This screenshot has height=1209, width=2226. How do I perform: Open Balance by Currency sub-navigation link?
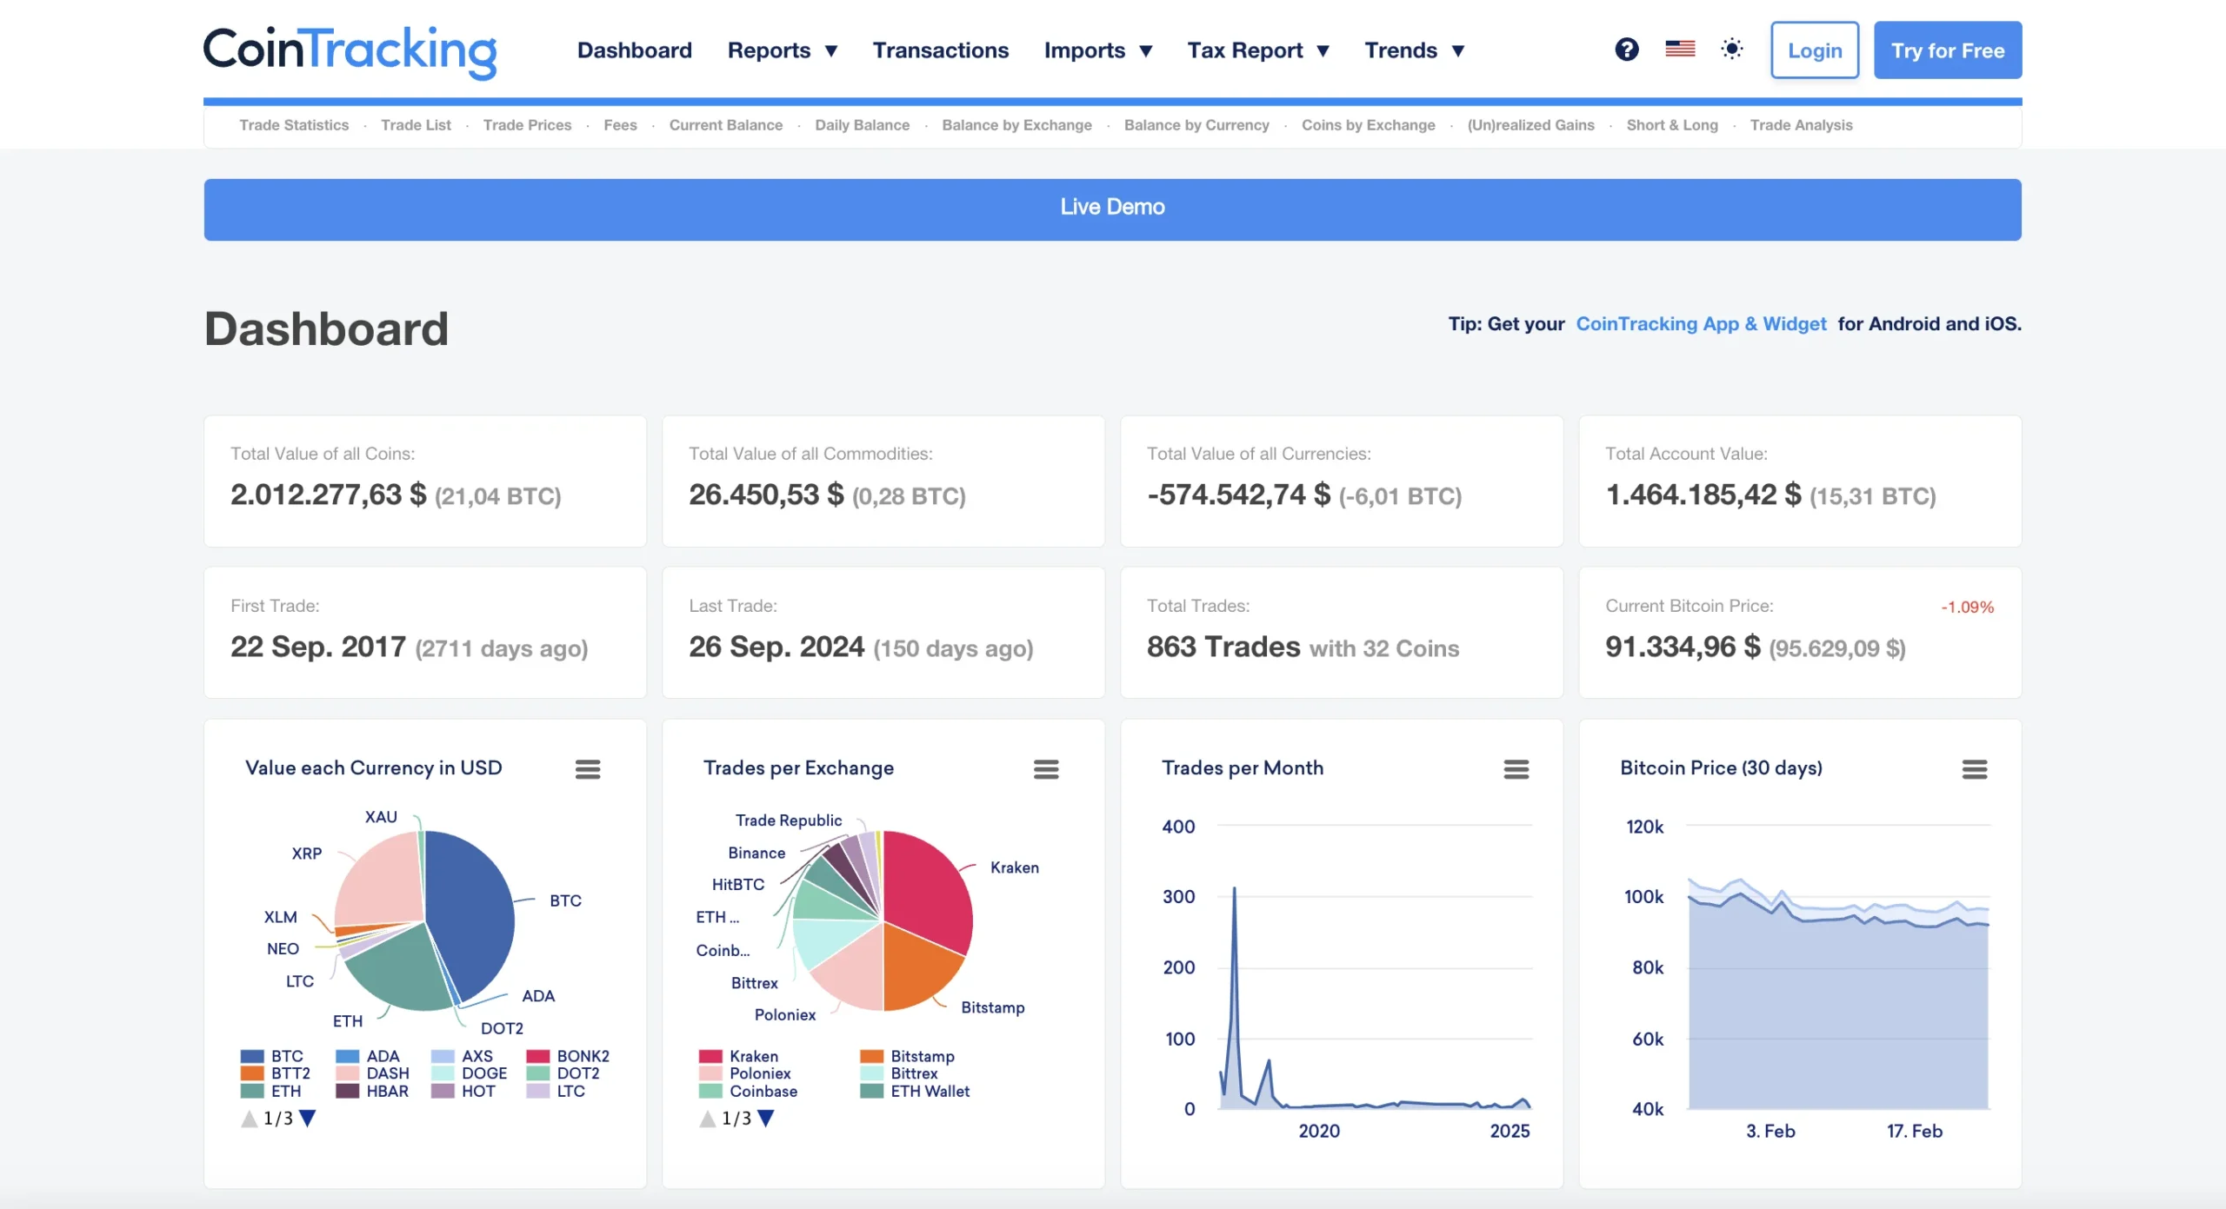[x=1196, y=125]
